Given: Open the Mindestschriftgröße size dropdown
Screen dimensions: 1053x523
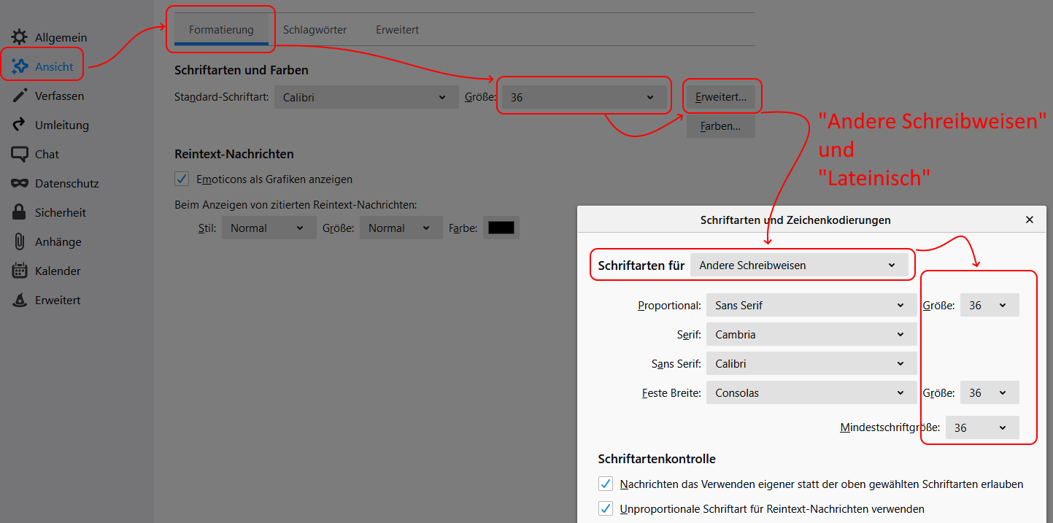Looking at the screenshot, I should pos(982,427).
